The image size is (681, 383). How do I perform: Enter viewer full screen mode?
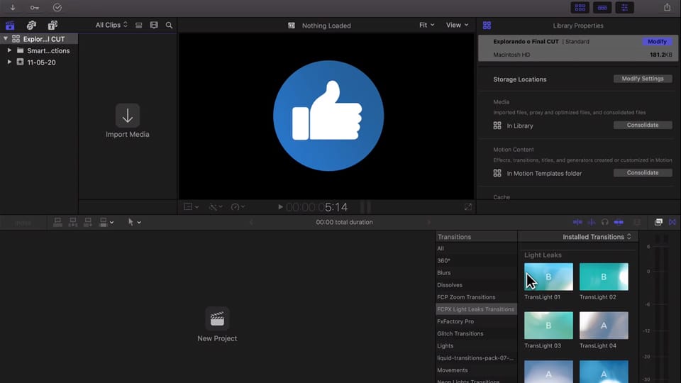467,207
